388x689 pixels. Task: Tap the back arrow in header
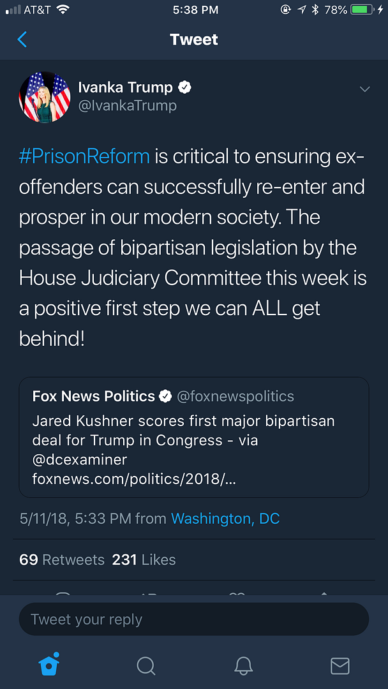(x=22, y=40)
